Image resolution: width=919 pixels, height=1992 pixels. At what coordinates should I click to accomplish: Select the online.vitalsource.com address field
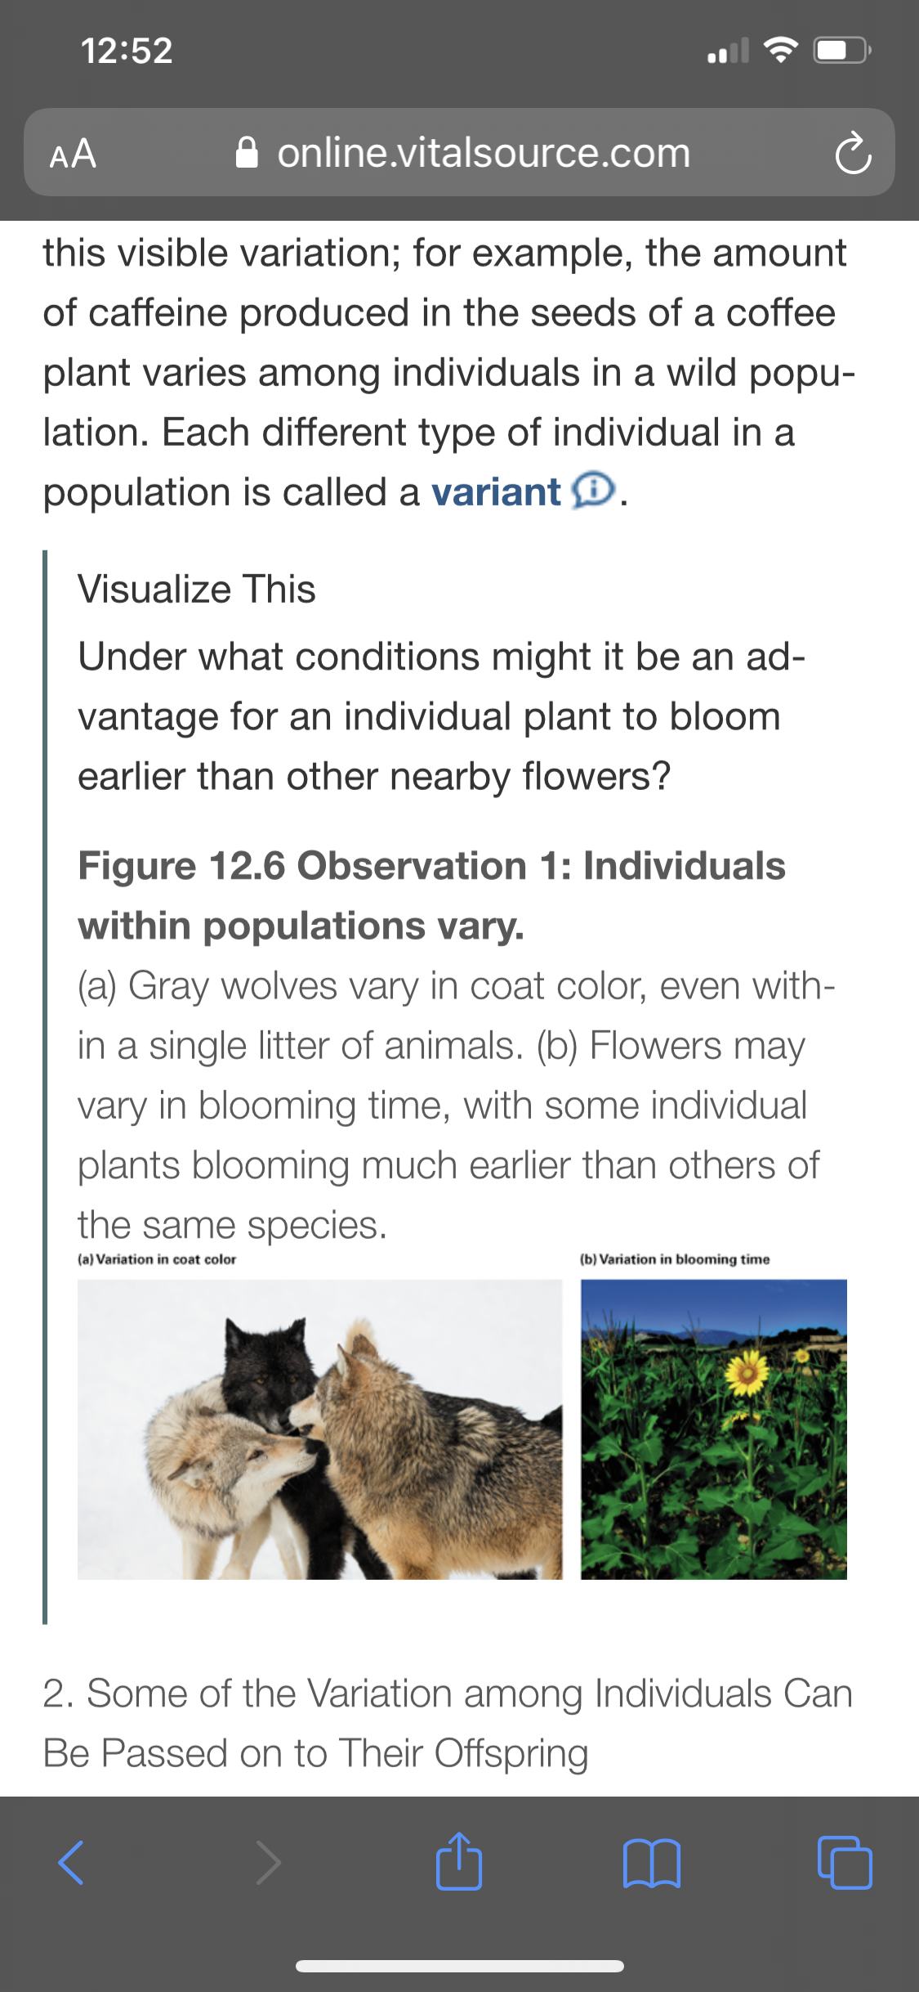[459, 152]
